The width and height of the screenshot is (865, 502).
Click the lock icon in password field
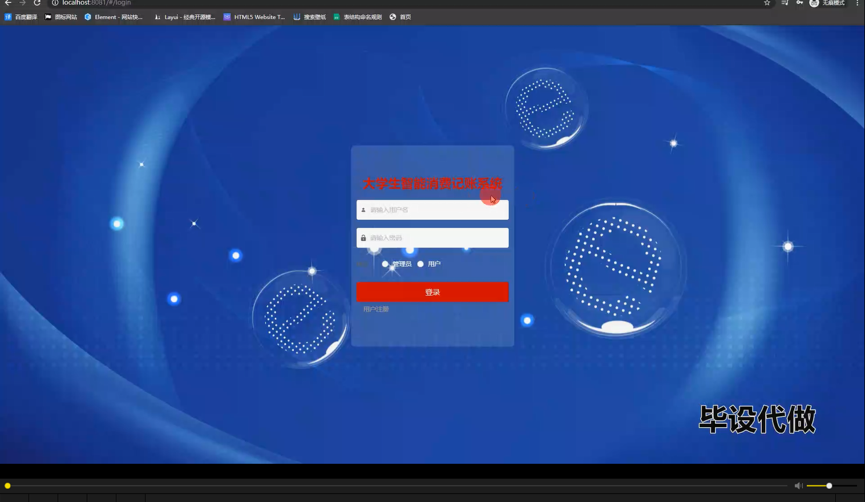tap(363, 238)
